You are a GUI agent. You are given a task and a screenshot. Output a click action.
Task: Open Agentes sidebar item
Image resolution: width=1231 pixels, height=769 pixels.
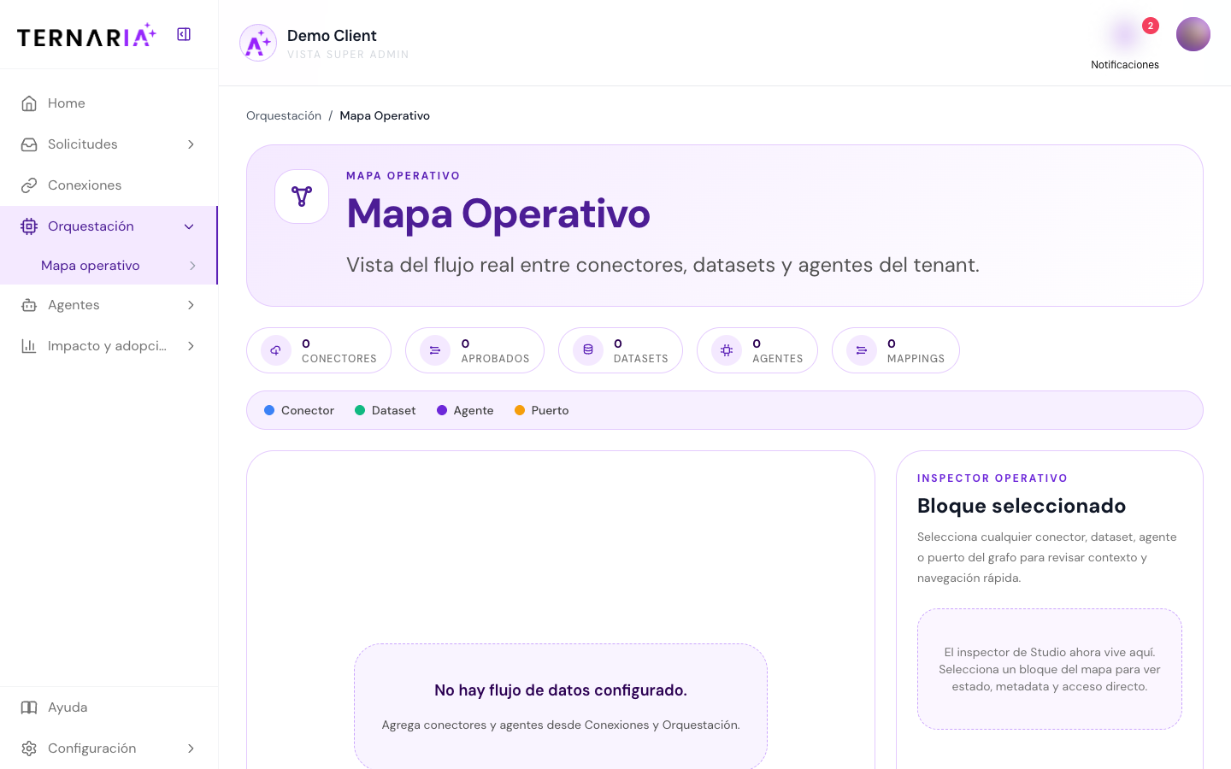[109, 305]
